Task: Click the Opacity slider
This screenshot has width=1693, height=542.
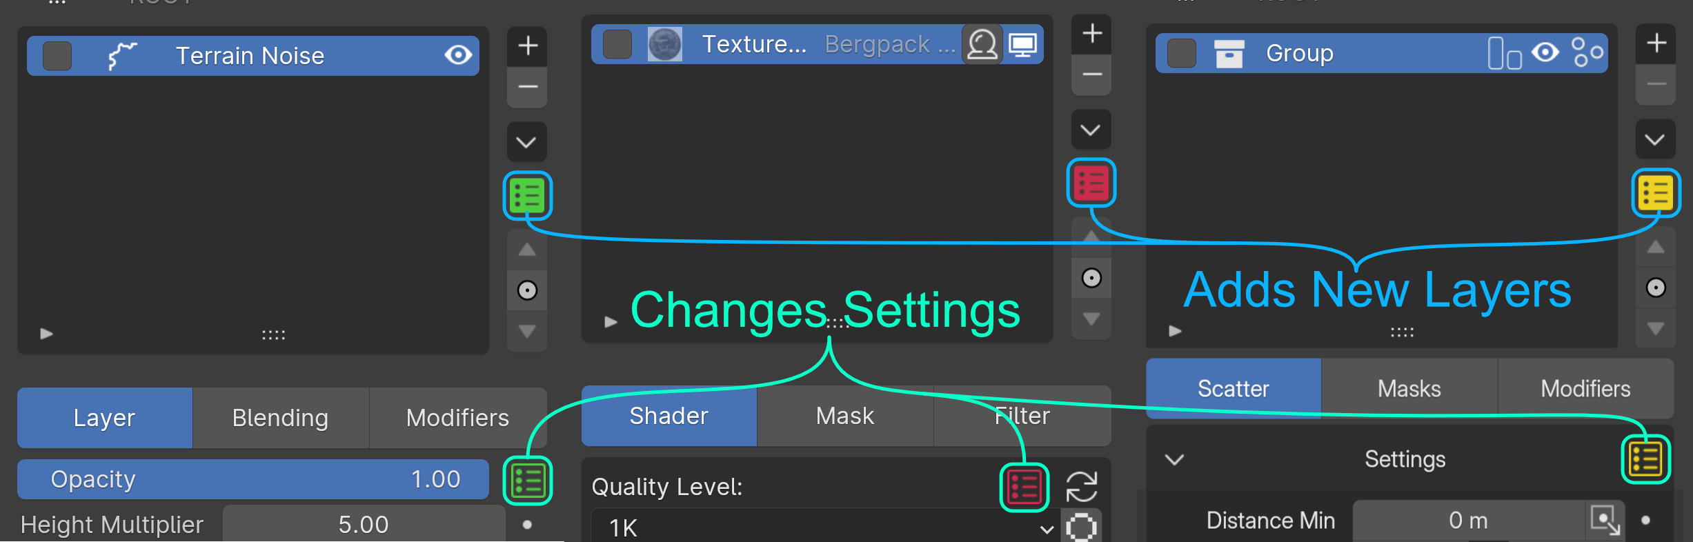Action: 253,479
